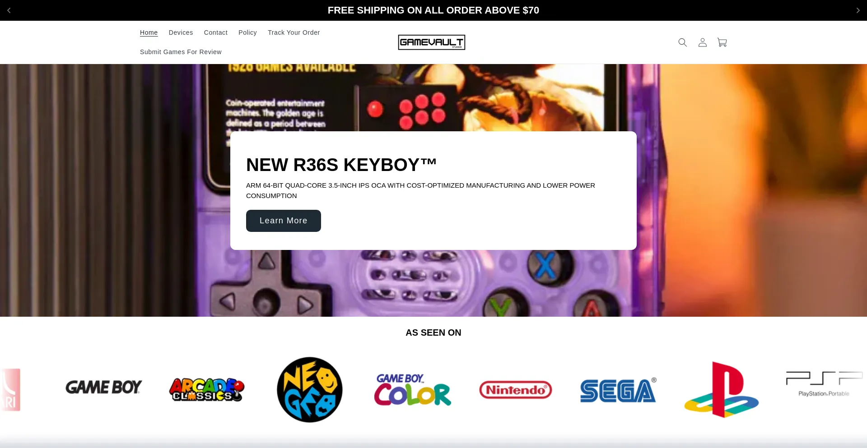Show previous announcement with left arrow
Image resolution: width=867 pixels, height=448 pixels.
pos(9,10)
